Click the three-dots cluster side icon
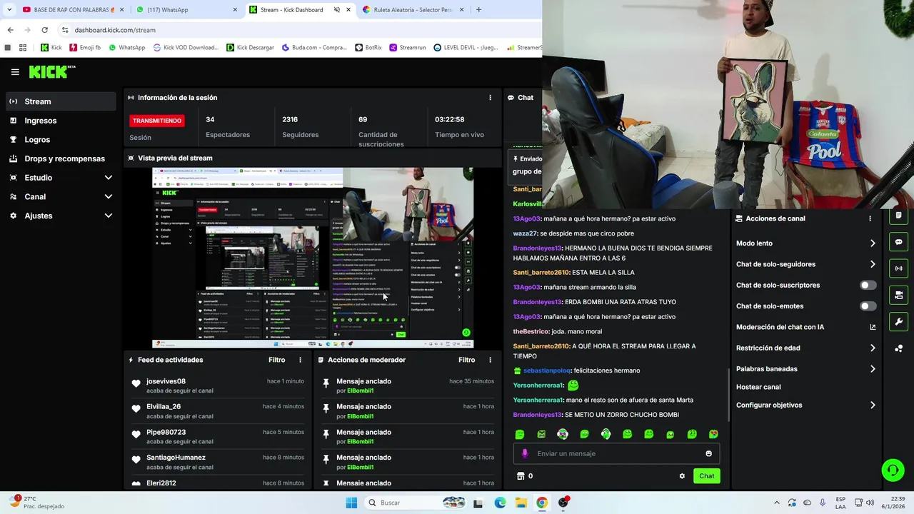 point(898,348)
